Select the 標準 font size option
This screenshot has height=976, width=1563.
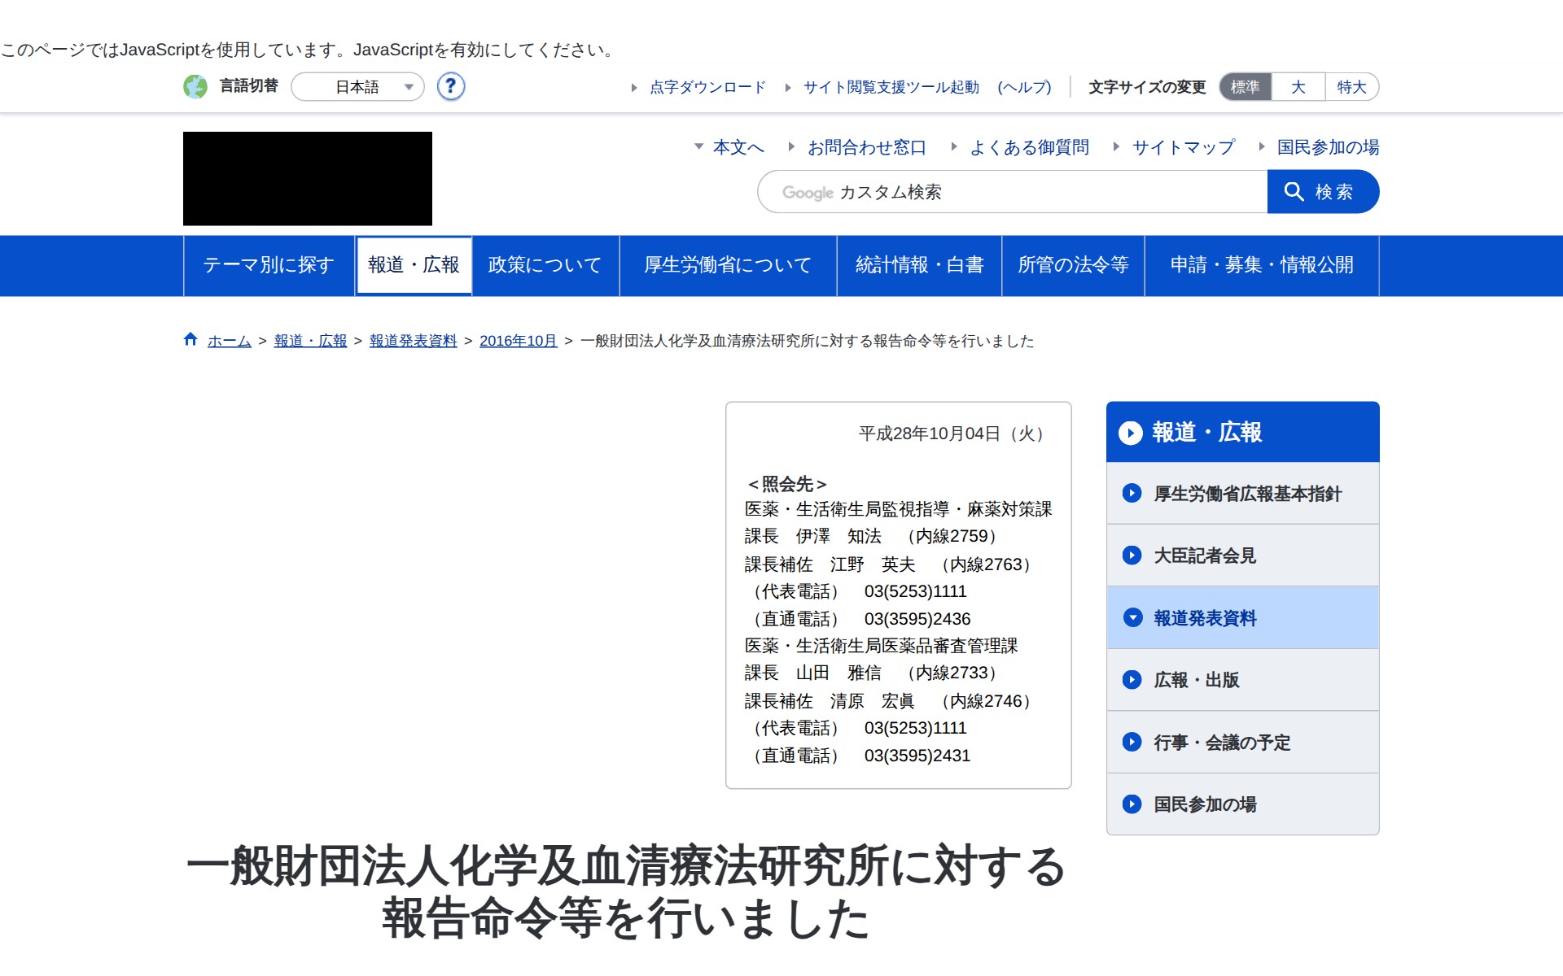click(x=1245, y=86)
